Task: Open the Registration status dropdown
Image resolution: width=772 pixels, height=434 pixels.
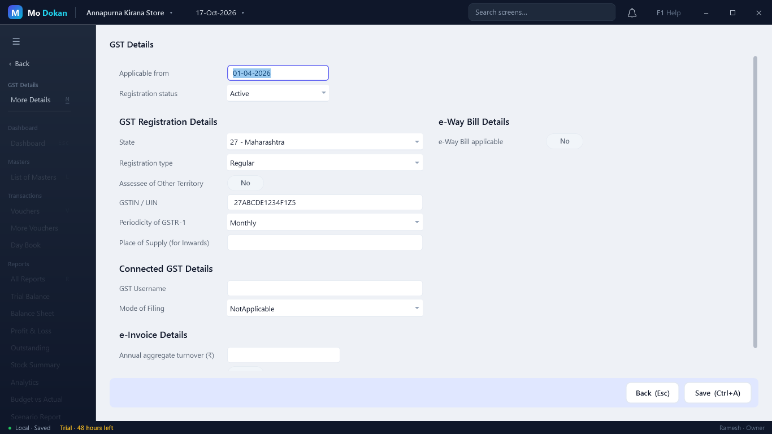Action: [x=278, y=93]
